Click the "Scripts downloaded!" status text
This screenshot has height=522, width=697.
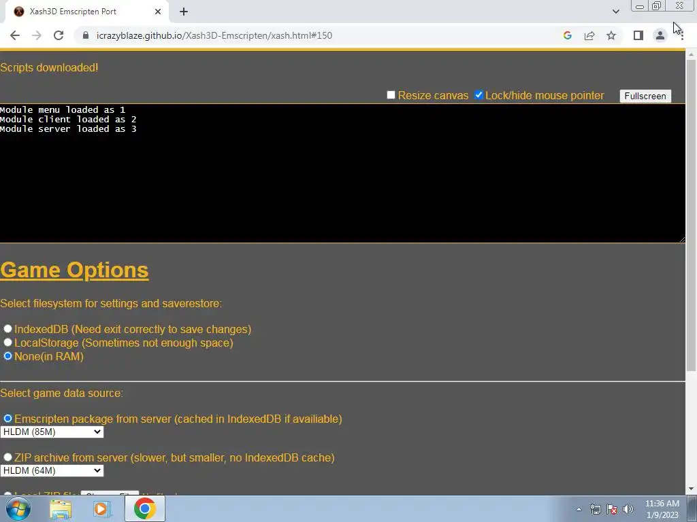tap(49, 67)
